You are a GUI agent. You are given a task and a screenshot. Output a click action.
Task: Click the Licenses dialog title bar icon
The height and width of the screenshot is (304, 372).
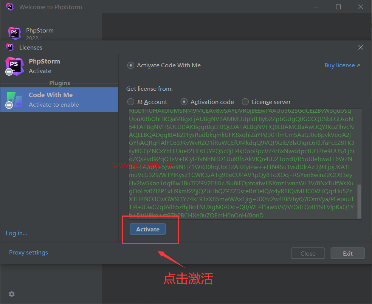click(x=10, y=47)
